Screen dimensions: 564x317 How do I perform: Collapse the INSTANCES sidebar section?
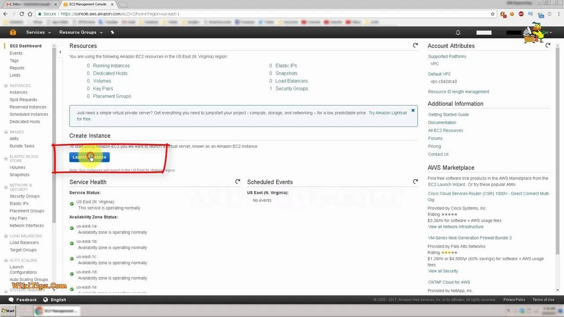click(6, 85)
